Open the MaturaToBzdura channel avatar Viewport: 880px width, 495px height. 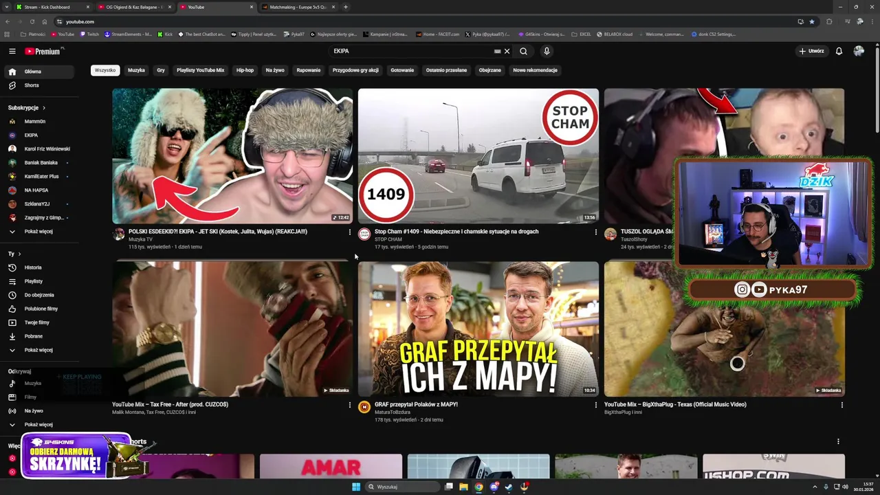click(x=364, y=407)
